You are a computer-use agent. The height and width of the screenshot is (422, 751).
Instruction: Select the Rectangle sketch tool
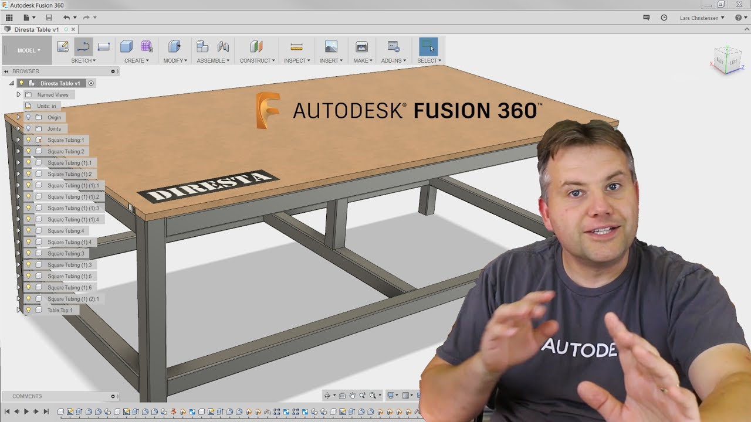(x=104, y=46)
